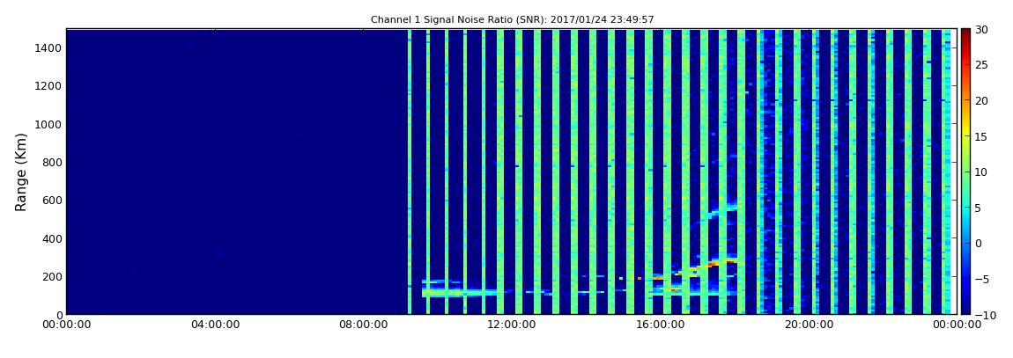This screenshot has height=358, width=1013.
Task: Click the 600 range tick label
Action: pyautogui.click(x=52, y=201)
